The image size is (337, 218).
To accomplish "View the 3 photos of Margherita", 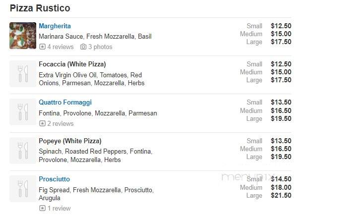I will pos(100,47).
